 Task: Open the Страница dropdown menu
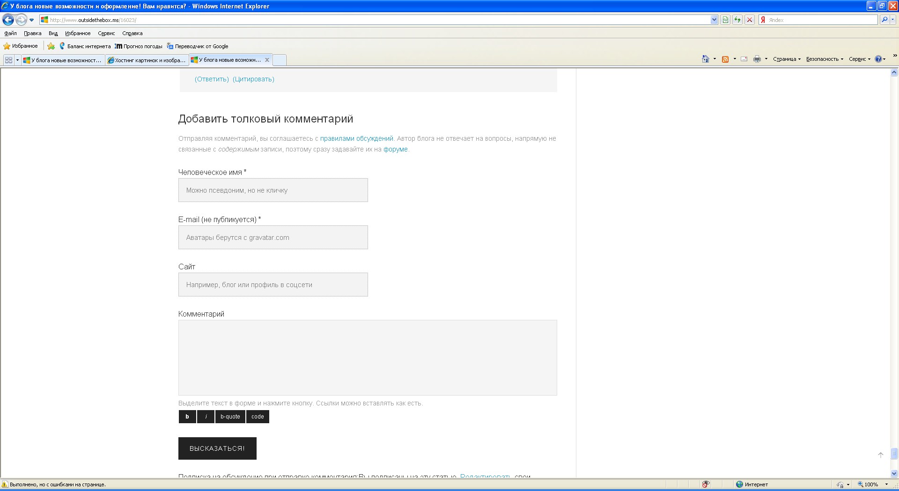(787, 59)
